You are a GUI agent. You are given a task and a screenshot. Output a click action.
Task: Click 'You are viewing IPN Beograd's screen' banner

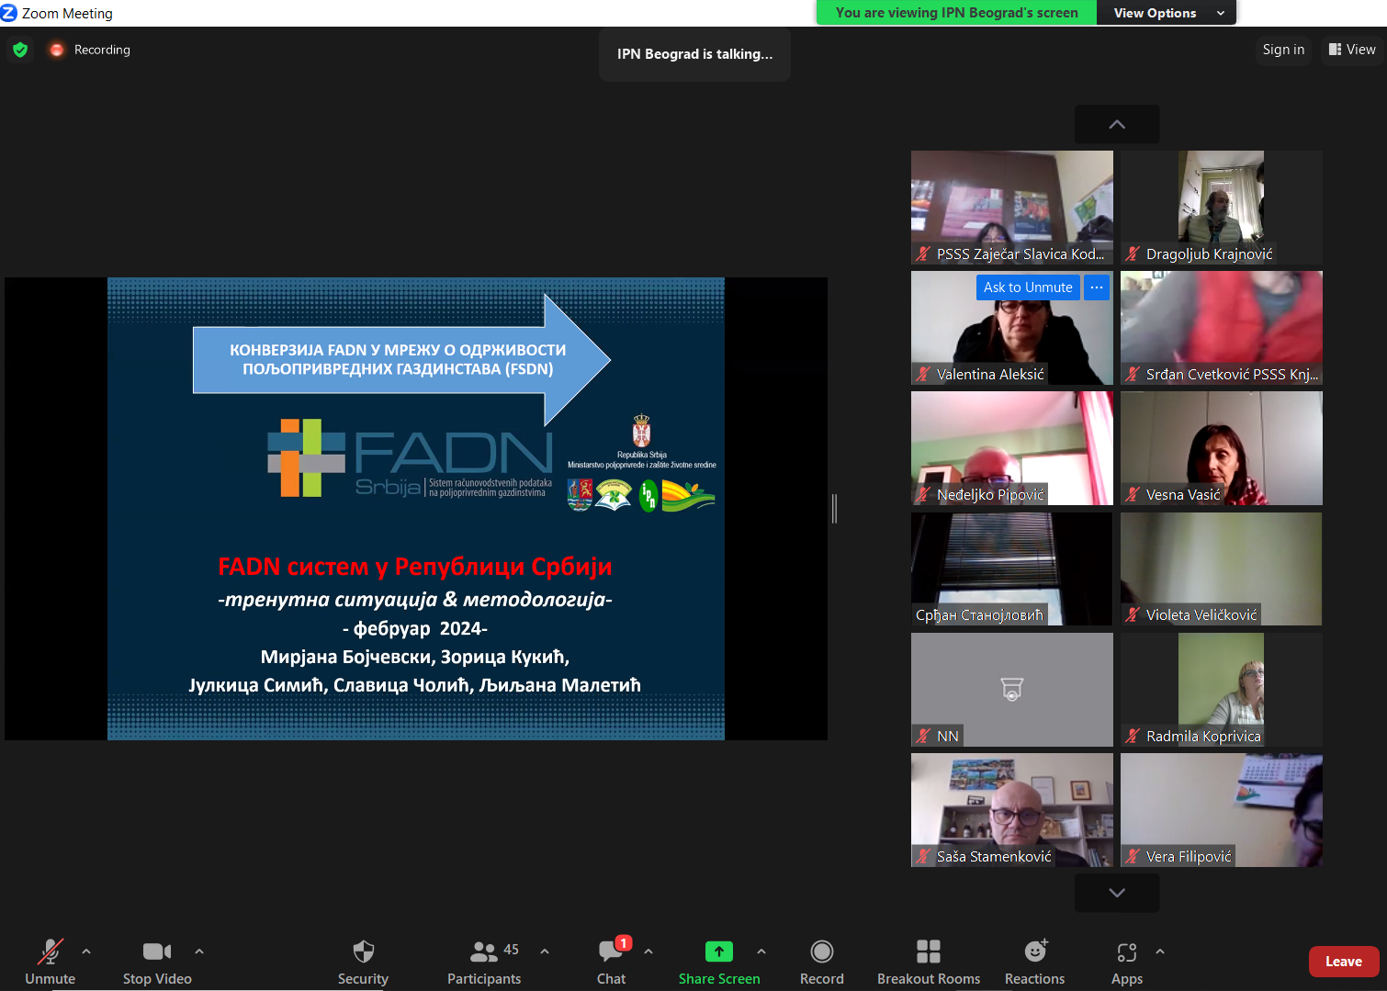click(956, 13)
